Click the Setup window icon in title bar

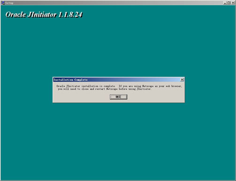click(x=3, y=3)
